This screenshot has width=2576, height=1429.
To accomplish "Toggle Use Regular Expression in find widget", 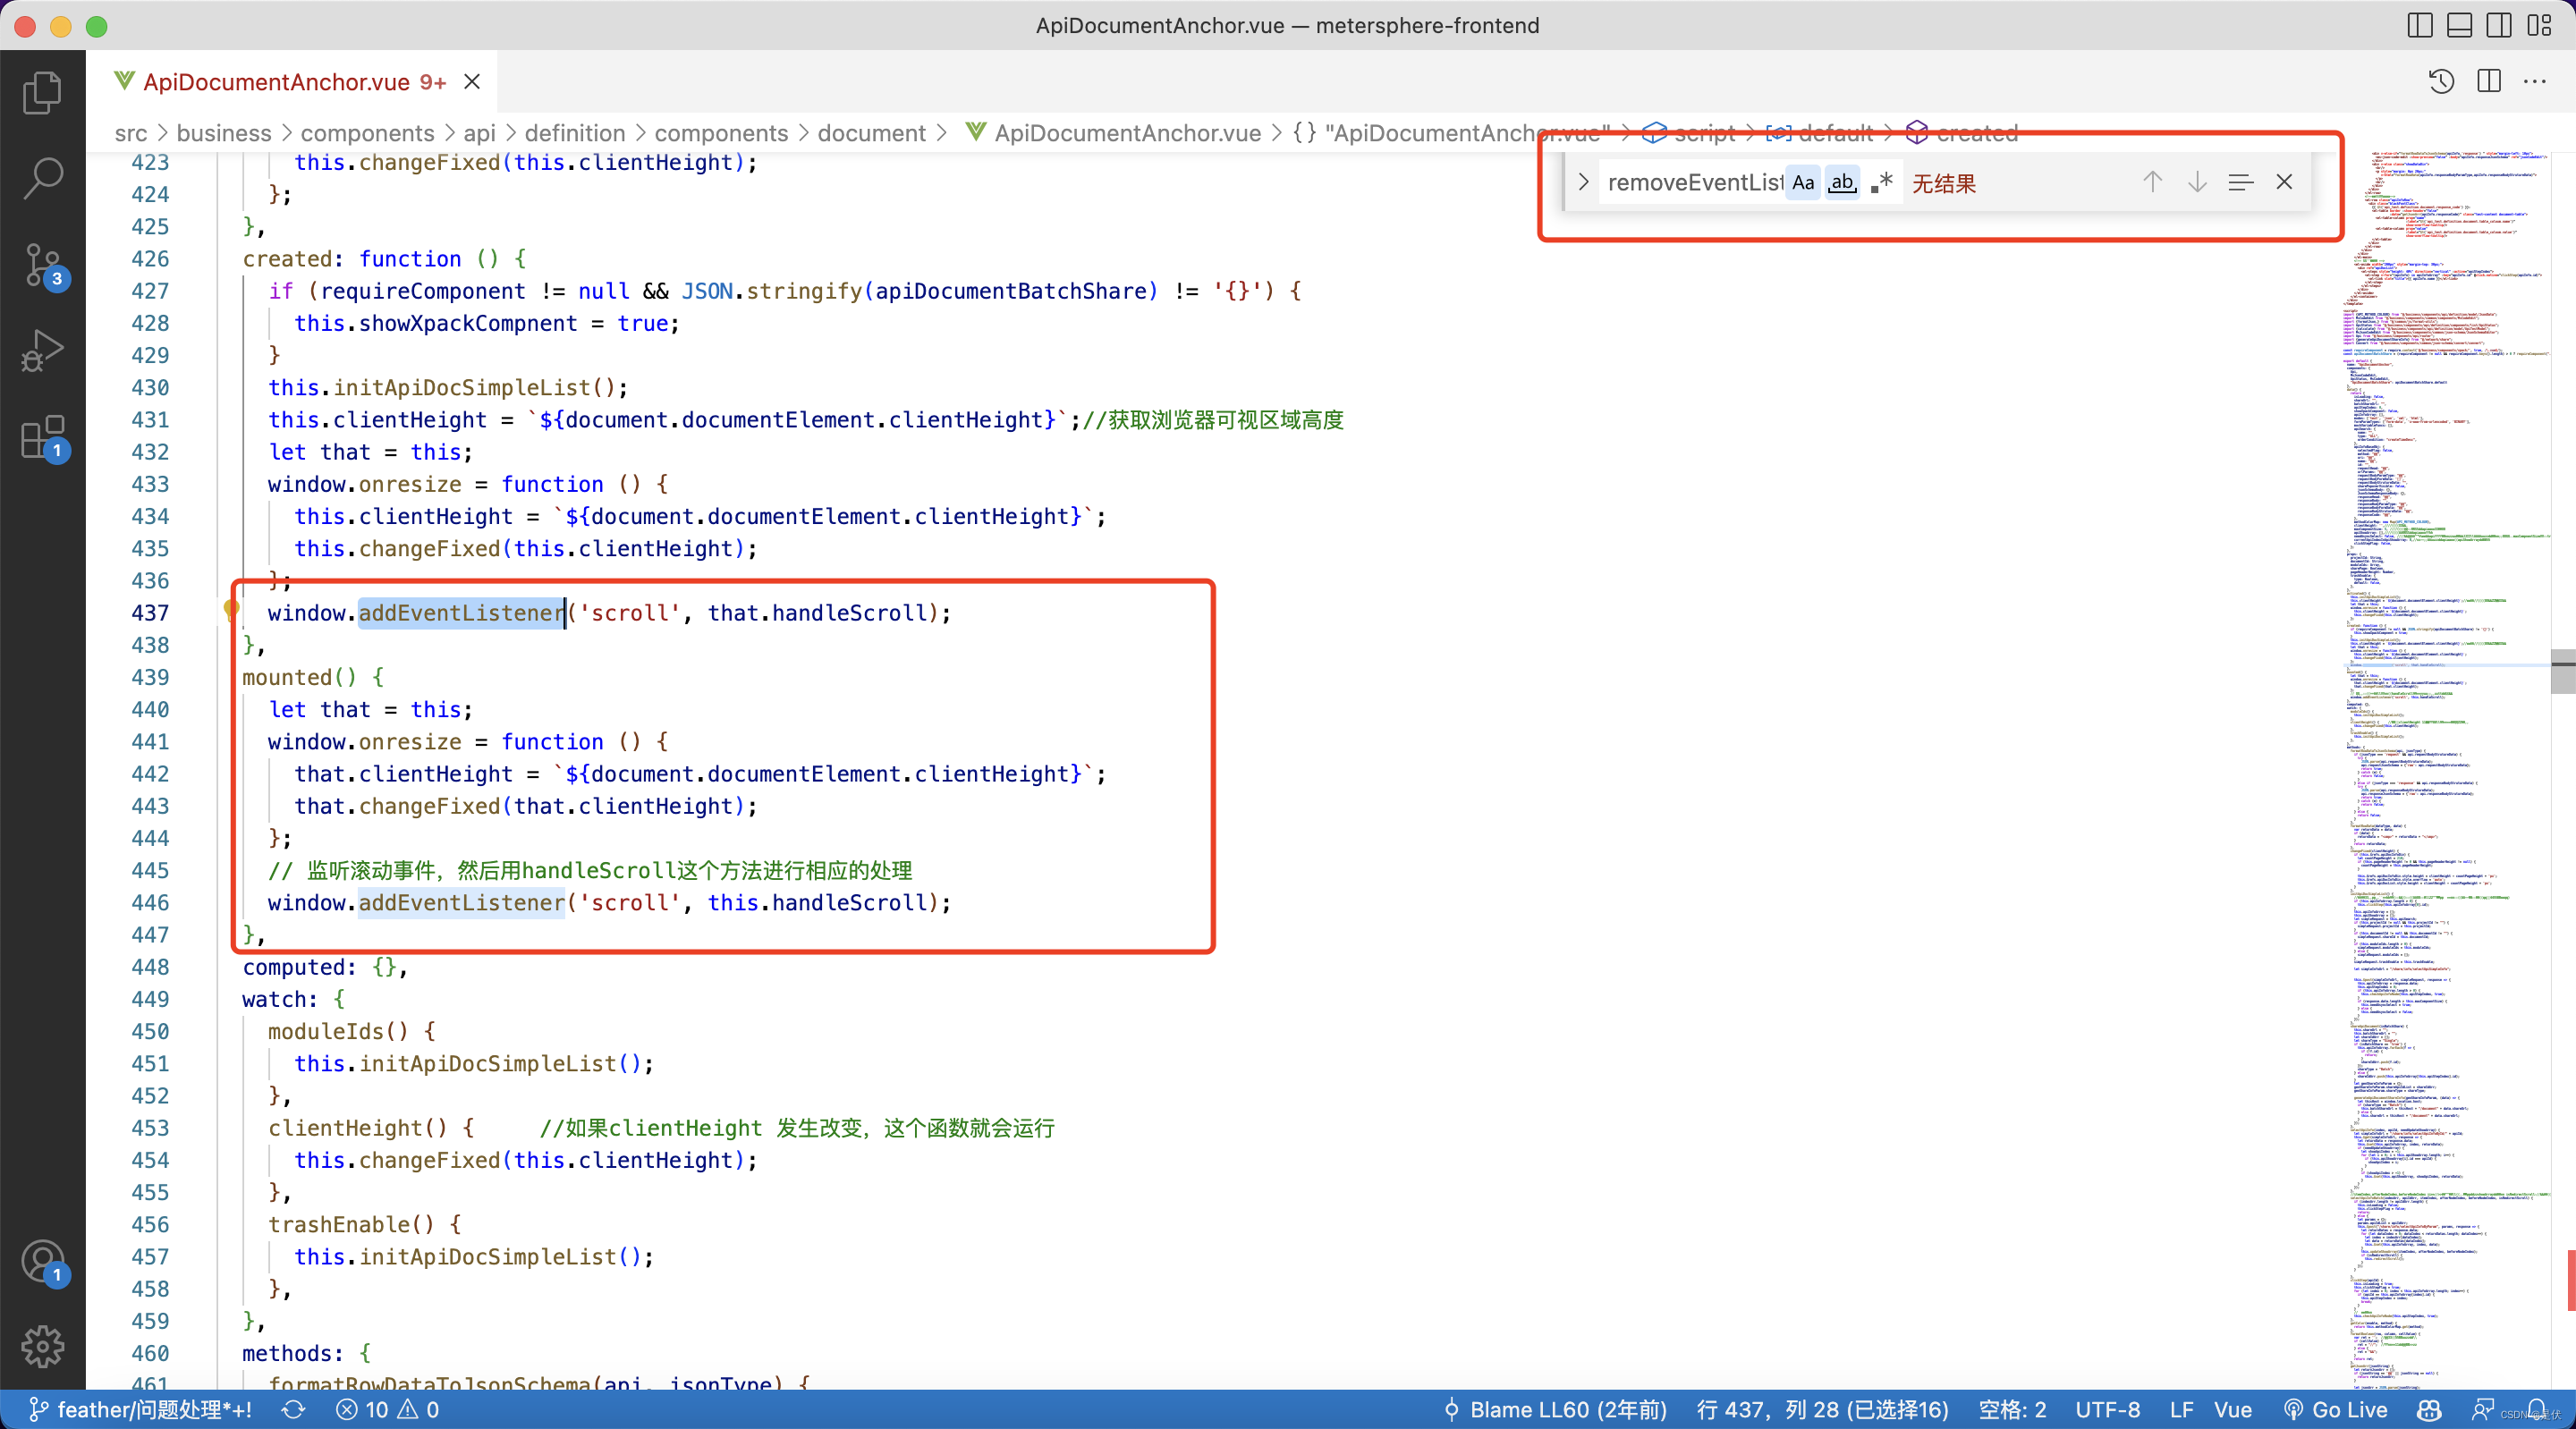I will click(x=1881, y=183).
